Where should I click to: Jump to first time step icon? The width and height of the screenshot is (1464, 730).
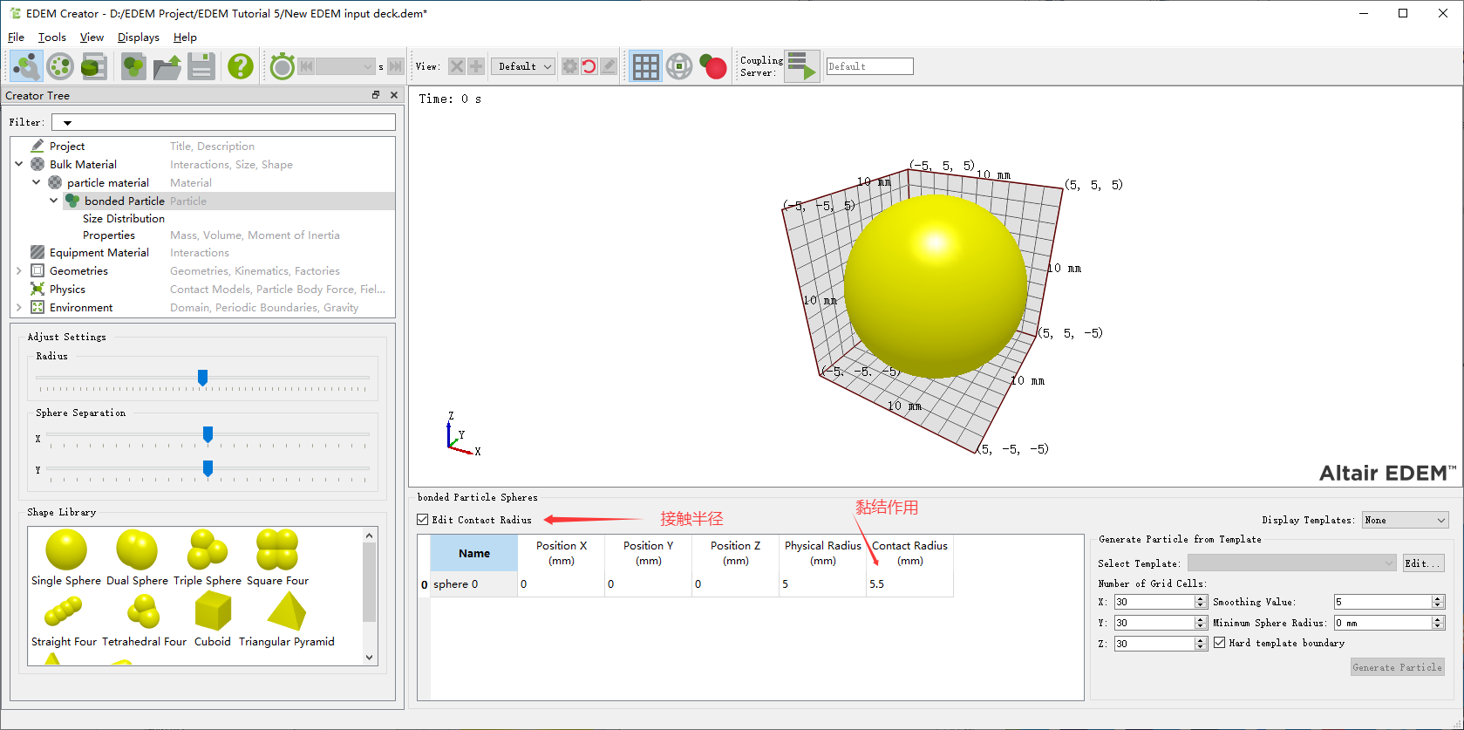coord(306,66)
